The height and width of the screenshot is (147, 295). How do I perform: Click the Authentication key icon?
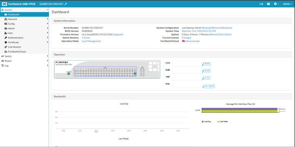coord(6,38)
